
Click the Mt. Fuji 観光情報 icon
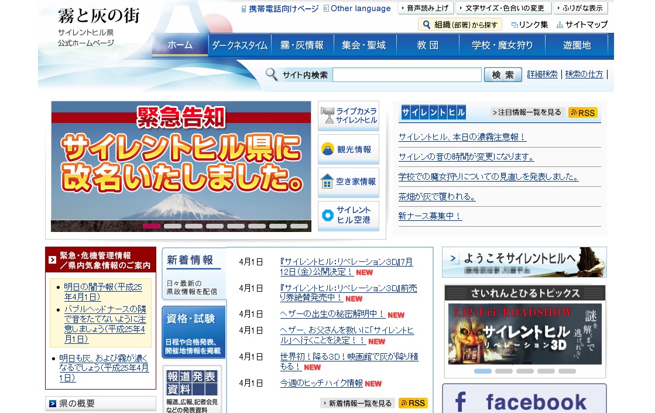(328, 149)
